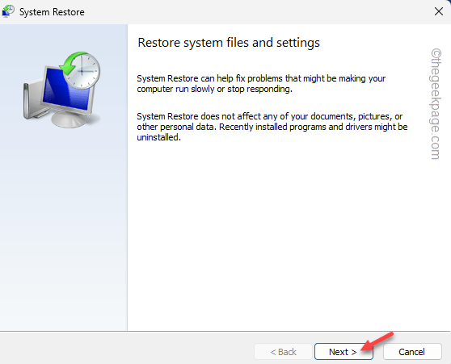The image size is (451, 364).
Task: Click the clock face in the restore illustration
Action: pos(82,71)
